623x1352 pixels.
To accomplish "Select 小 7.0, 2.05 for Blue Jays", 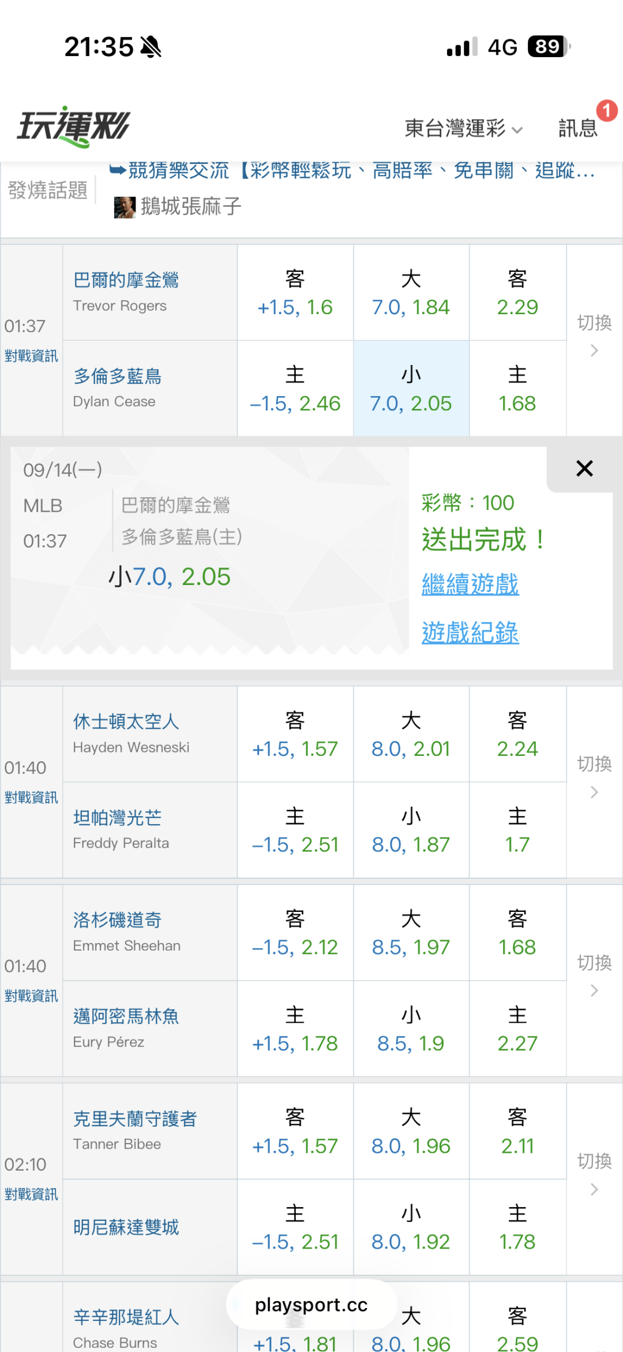I will pyautogui.click(x=411, y=389).
